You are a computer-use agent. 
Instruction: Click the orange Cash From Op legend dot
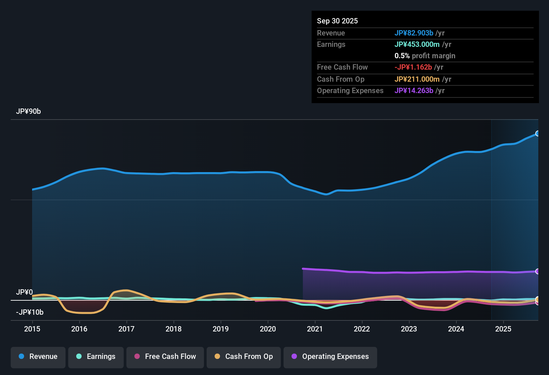(x=217, y=357)
